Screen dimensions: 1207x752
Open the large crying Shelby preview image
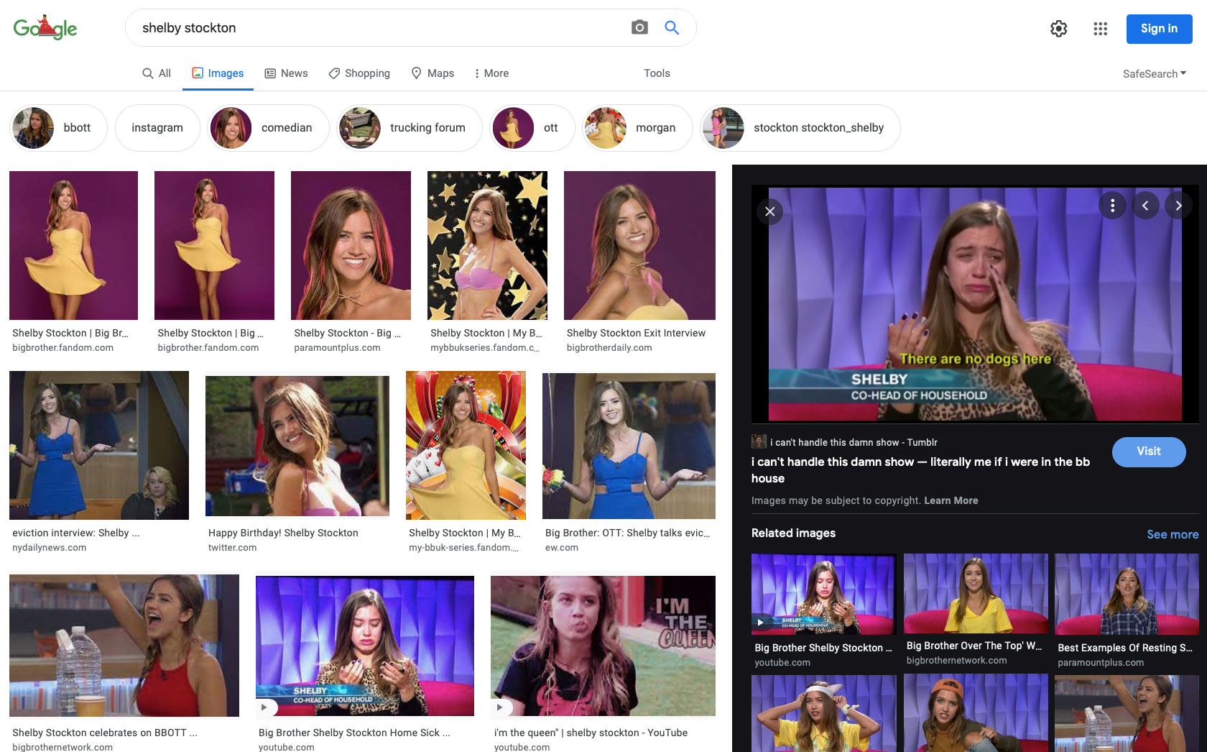point(975,304)
